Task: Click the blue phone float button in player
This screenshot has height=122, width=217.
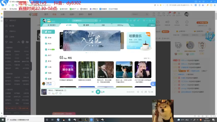Action: tap(153, 84)
